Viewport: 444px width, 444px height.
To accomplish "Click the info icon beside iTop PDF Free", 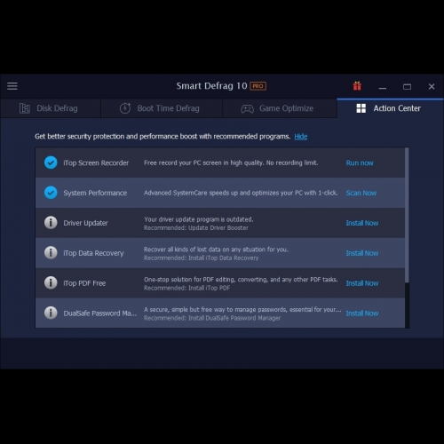I will 51,282.
